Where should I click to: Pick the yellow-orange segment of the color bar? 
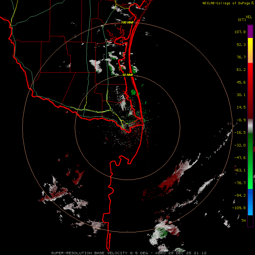(x=250, y=50)
